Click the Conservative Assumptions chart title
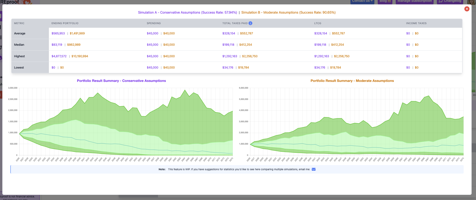 pyautogui.click(x=121, y=81)
